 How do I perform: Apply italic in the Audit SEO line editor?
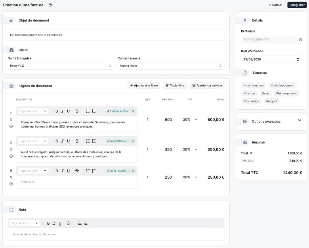point(63,141)
